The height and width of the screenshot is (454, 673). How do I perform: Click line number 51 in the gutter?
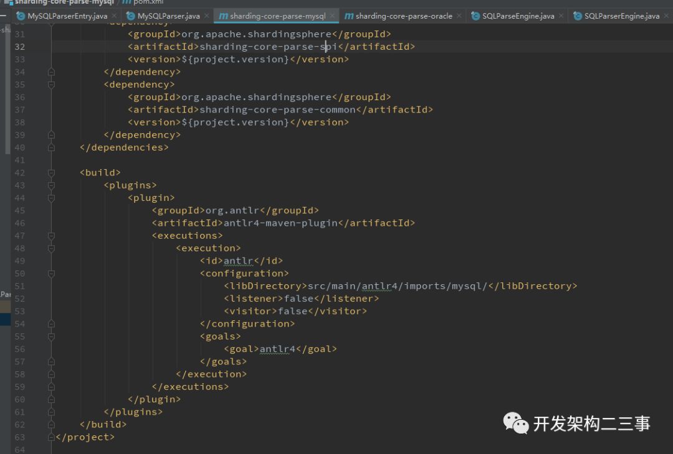pyautogui.click(x=20, y=286)
